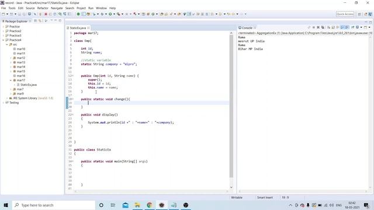This screenshot has width=374, height=210.
Task: Click the Eclipse icon in the taskbar
Action: point(161,205)
